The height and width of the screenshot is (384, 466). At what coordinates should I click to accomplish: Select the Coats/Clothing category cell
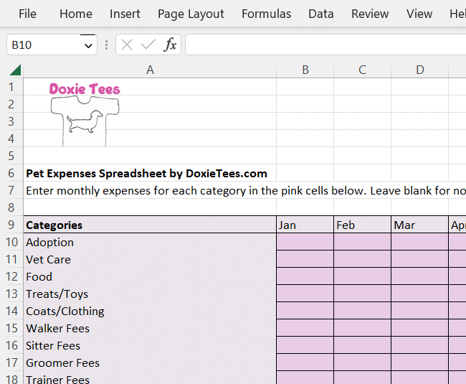click(x=150, y=311)
